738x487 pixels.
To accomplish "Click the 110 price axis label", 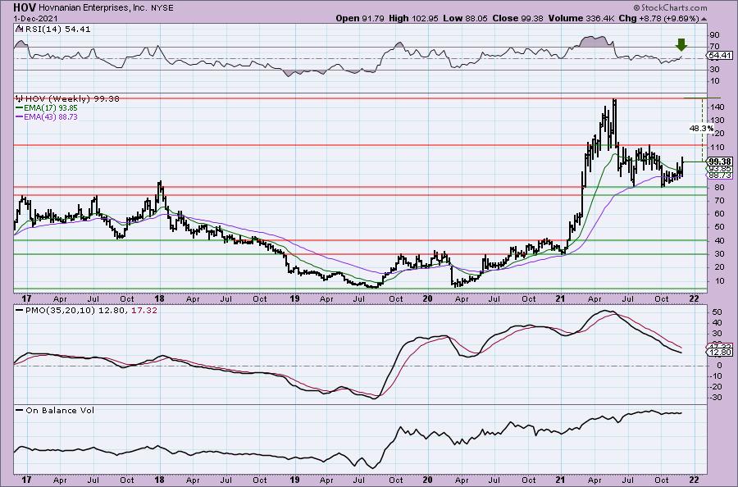I will [x=717, y=147].
